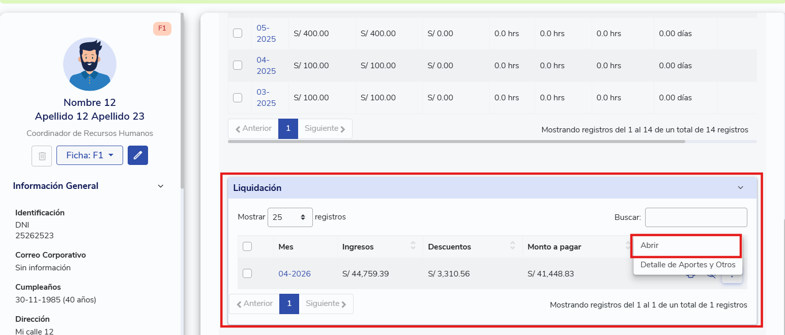Check the box for the 05-2025 row

(238, 34)
